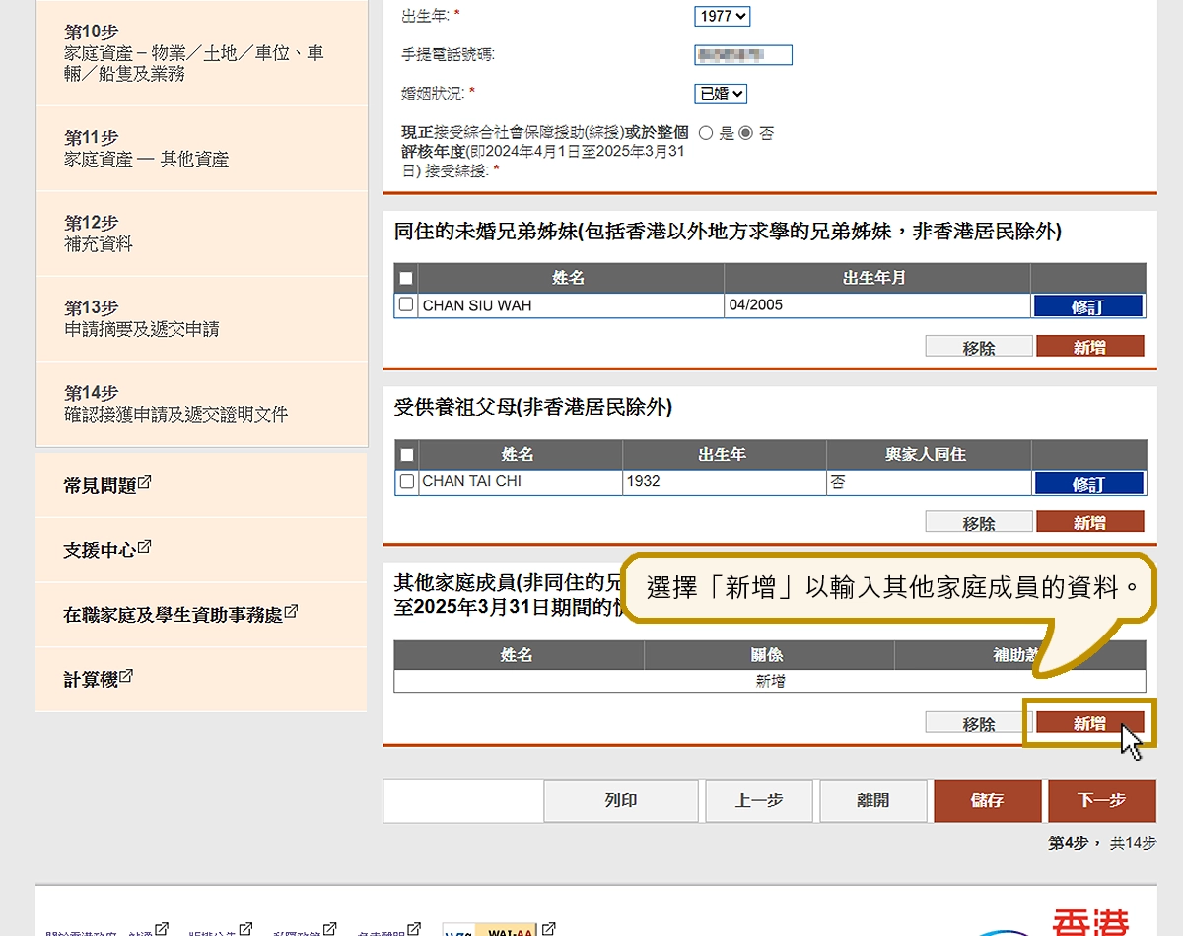Screen dimensions: 1183x936
Task: Click 關係 column header in 其他家庭成員 table
Action: pos(769,655)
